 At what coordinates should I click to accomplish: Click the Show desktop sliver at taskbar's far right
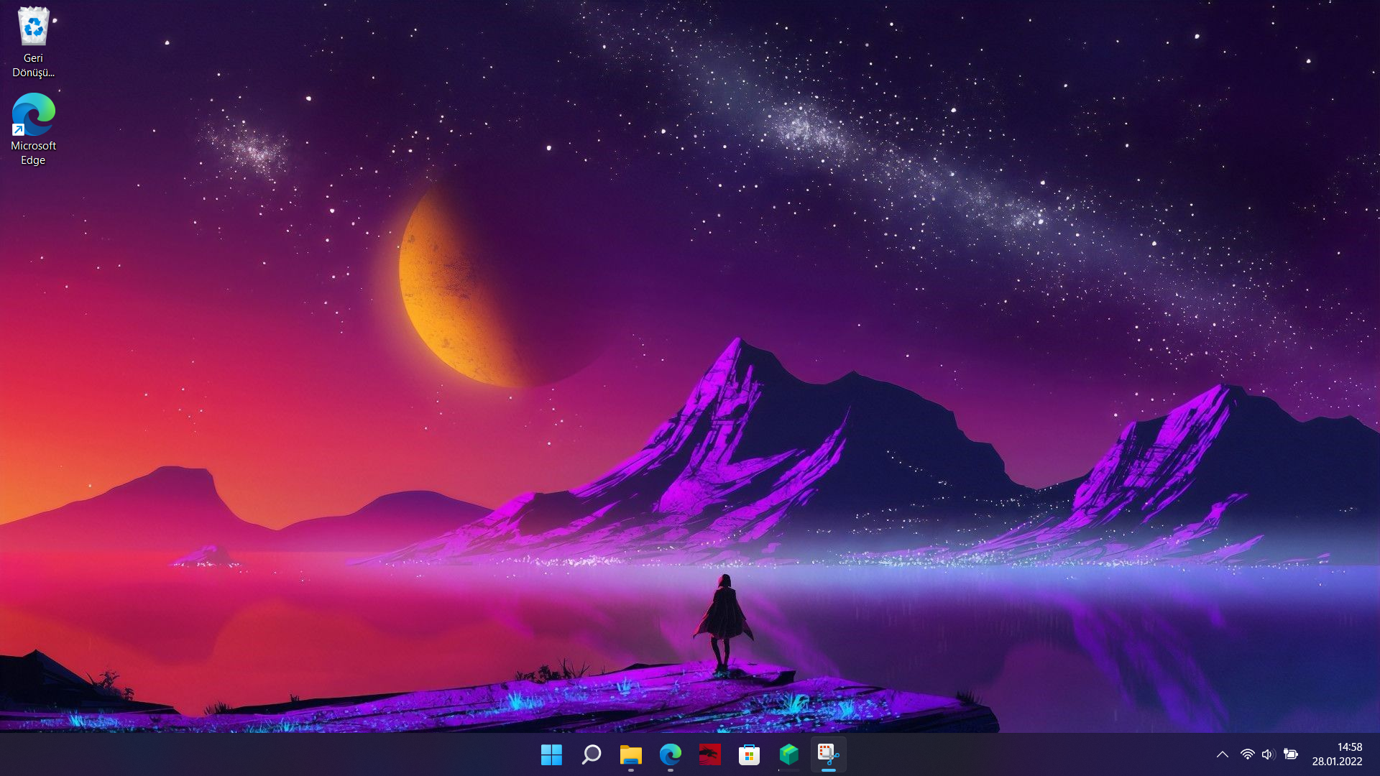(1376, 754)
